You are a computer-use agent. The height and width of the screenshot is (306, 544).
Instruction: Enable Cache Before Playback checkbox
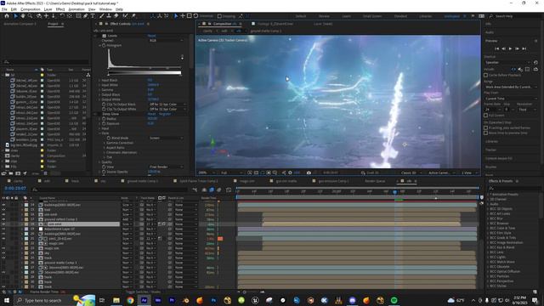point(485,75)
